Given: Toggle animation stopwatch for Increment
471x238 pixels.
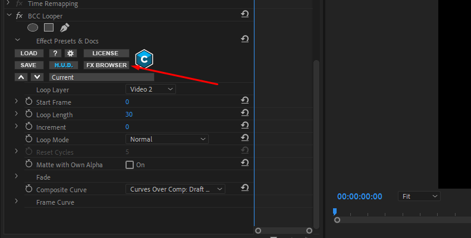Looking at the screenshot, I should click(29, 126).
